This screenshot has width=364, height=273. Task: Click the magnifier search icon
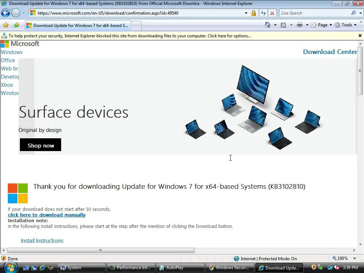click(353, 13)
